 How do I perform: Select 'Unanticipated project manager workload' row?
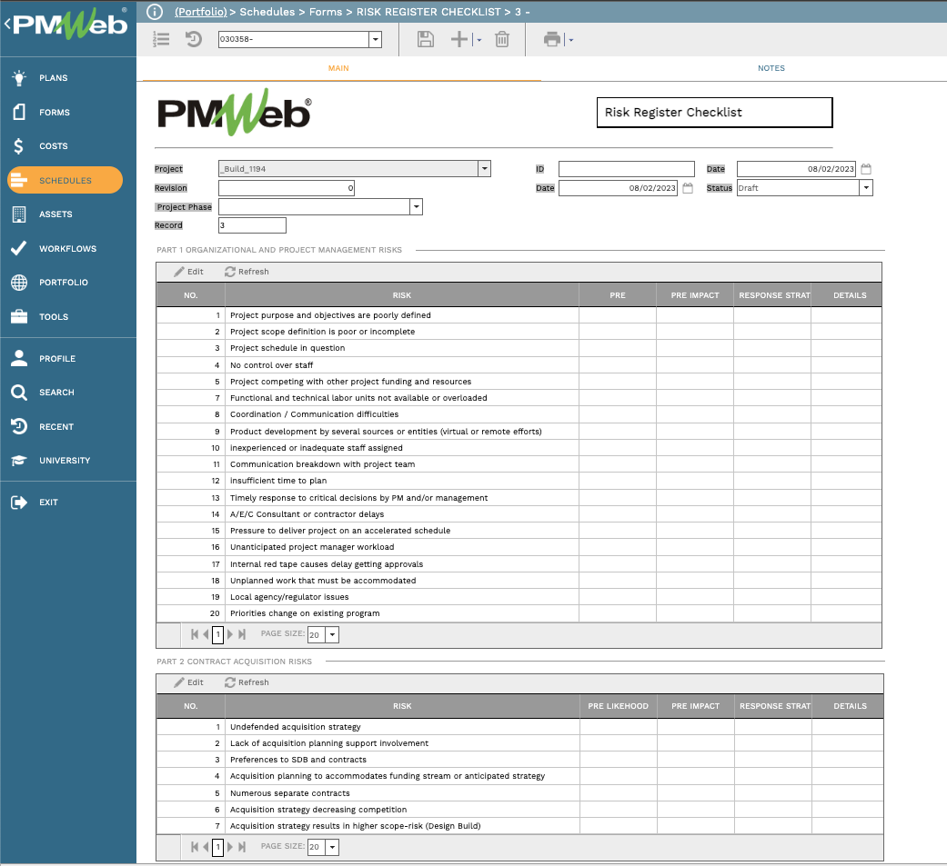[x=519, y=547]
